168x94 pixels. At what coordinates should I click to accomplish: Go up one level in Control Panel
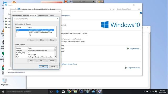pos(16,9)
